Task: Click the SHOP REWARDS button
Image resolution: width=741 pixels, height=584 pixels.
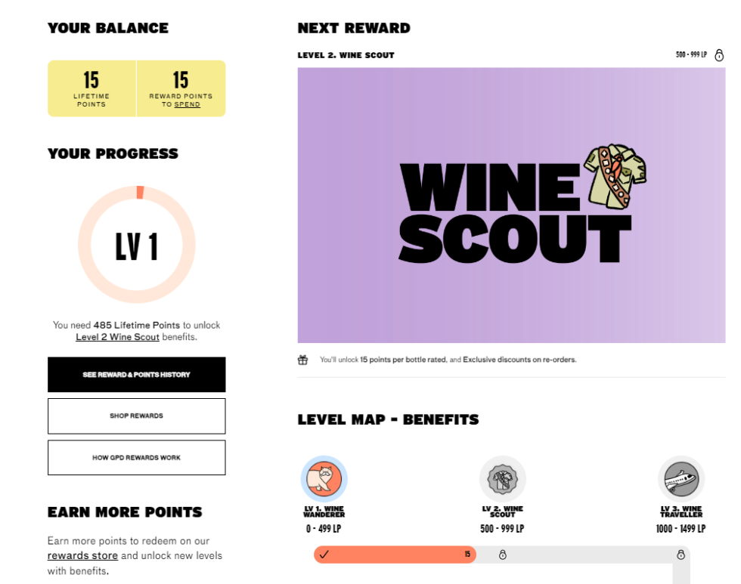Action: click(137, 416)
